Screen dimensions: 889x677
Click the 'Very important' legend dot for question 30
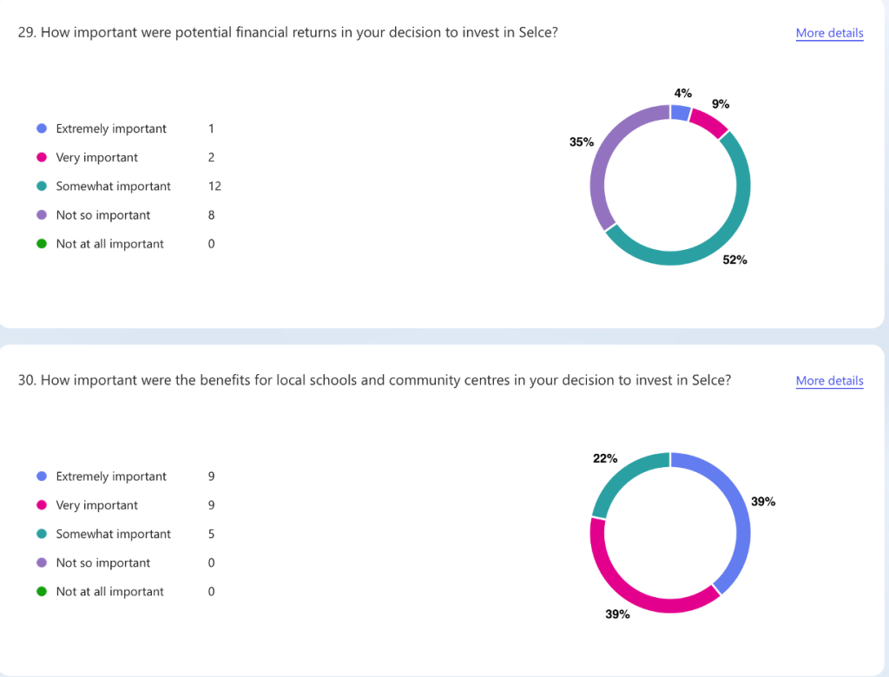pos(39,505)
